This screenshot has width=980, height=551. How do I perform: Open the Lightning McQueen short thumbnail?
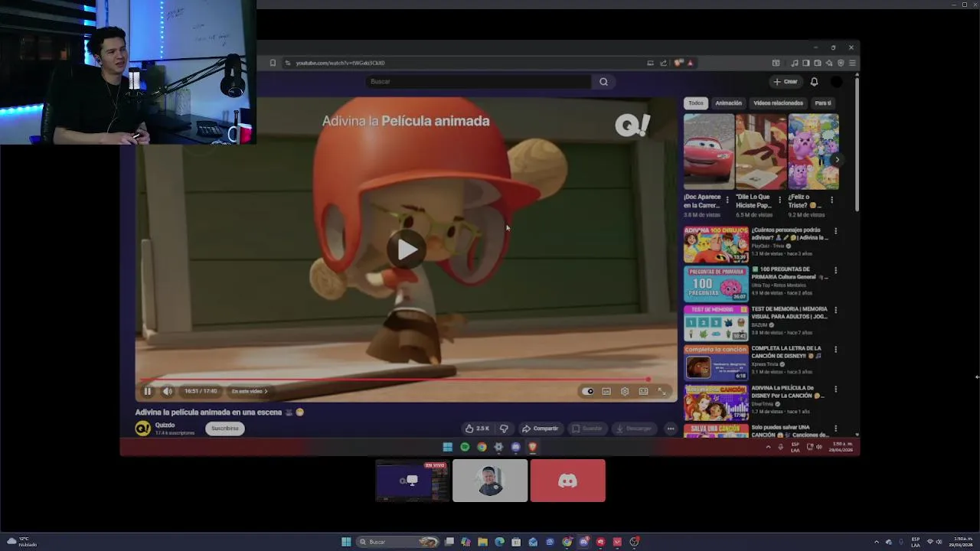click(x=708, y=152)
